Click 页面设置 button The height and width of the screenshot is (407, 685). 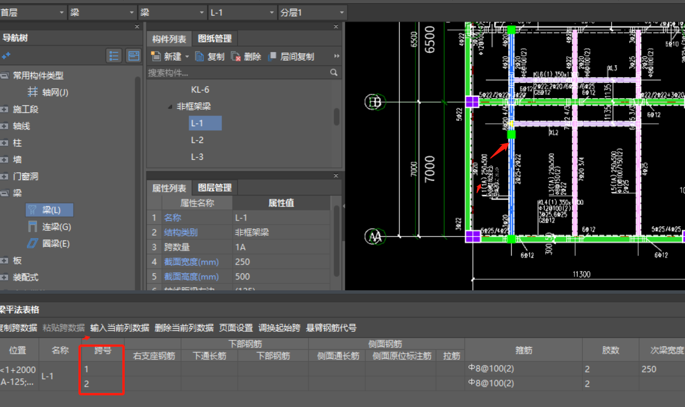[236, 328]
